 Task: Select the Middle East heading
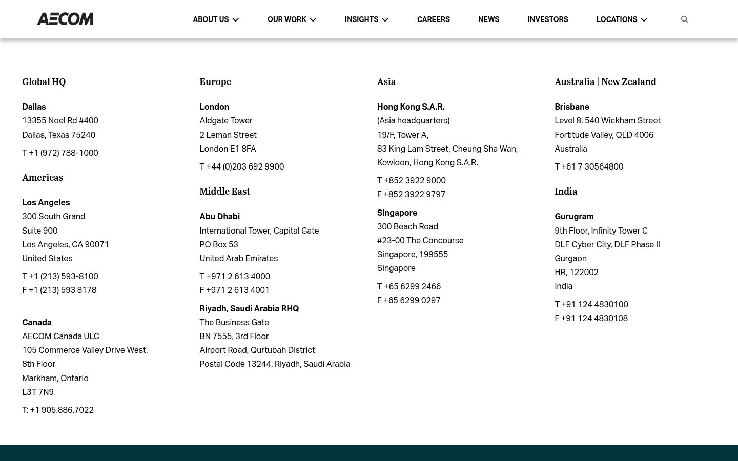coord(225,191)
